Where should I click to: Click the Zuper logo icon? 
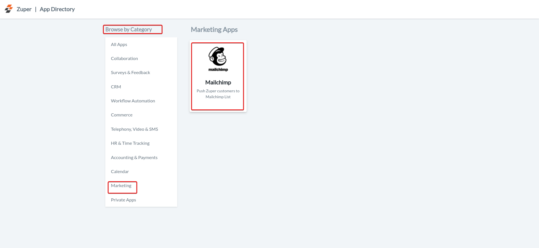pos(9,9)
